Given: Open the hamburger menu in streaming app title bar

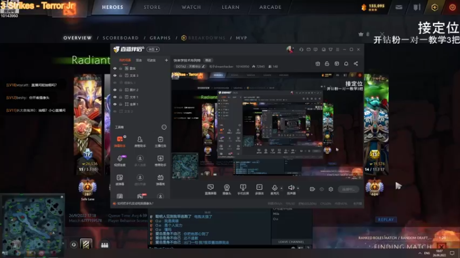Looking at the screenshot, I should point(338,49).
